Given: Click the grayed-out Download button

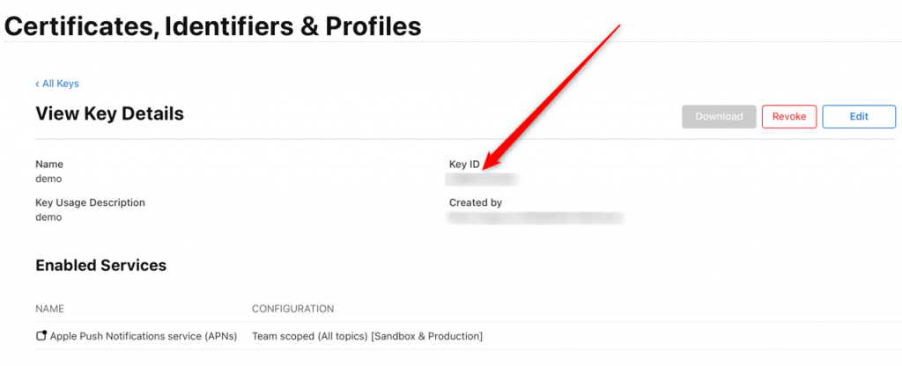Looking at the screenshot, I should pos(719,117).
